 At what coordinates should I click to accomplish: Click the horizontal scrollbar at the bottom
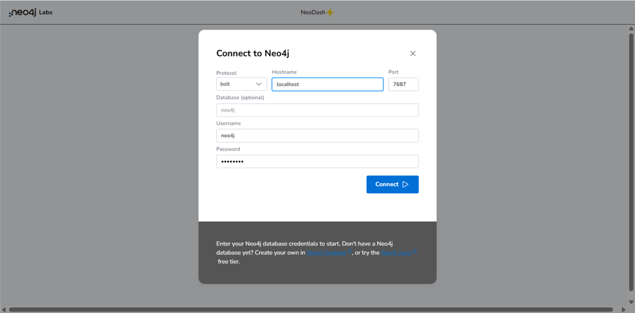click(311, 309)
